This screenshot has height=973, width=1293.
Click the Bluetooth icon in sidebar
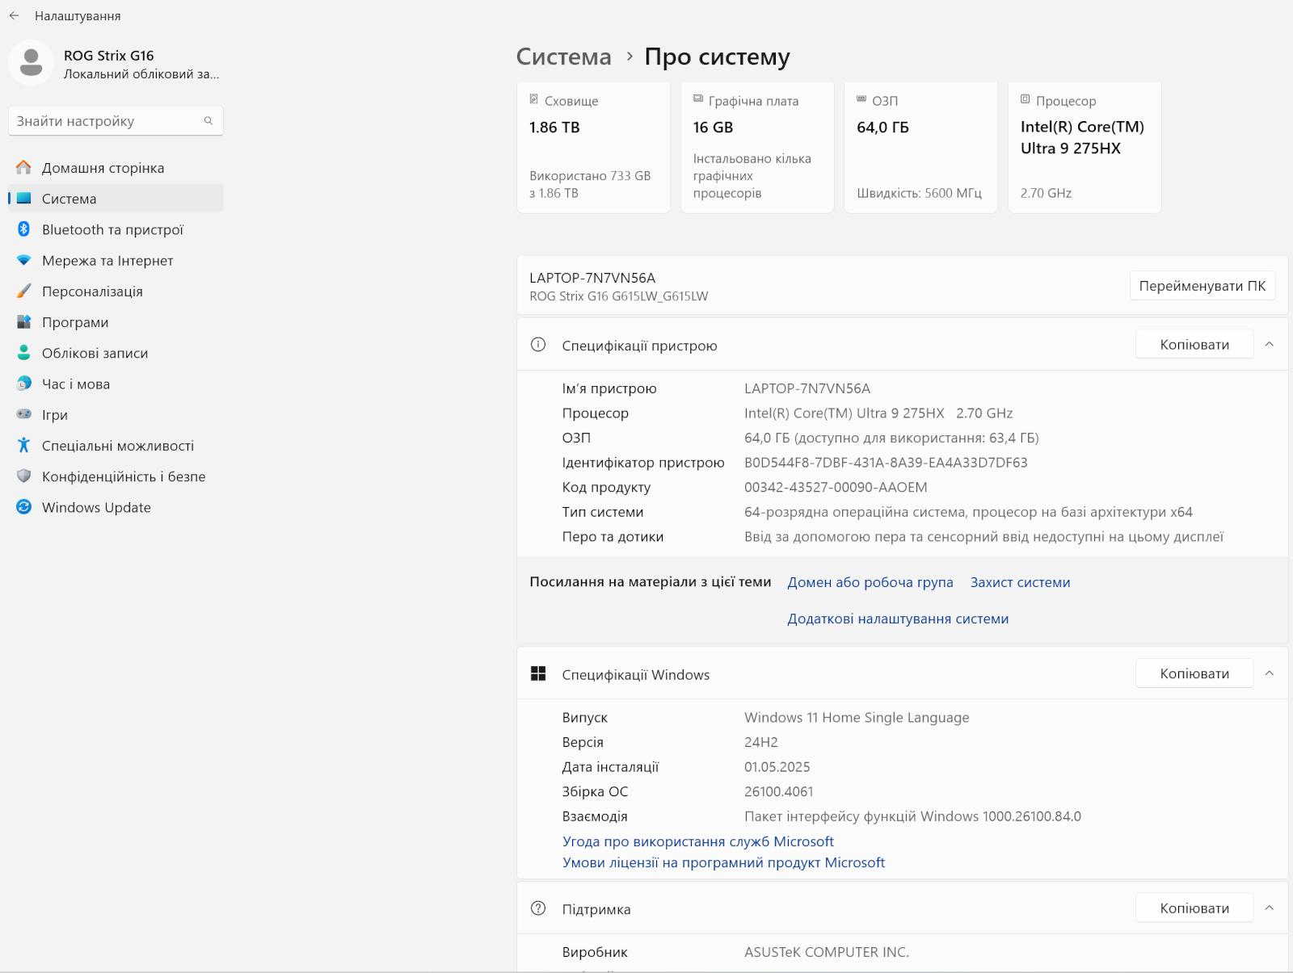pos(23,229)
